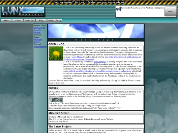Follow the 'icons' link in About text
The width and height of the screenshot is (178, 133).
(74, 57)
